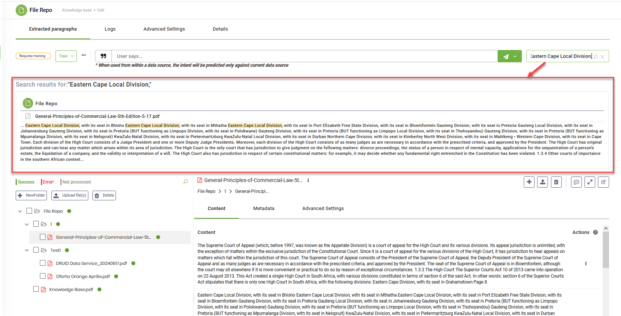Screen dimensions: 621x316
Task: Click the green search icon above file tree
Action: click(x=185, y=182)
